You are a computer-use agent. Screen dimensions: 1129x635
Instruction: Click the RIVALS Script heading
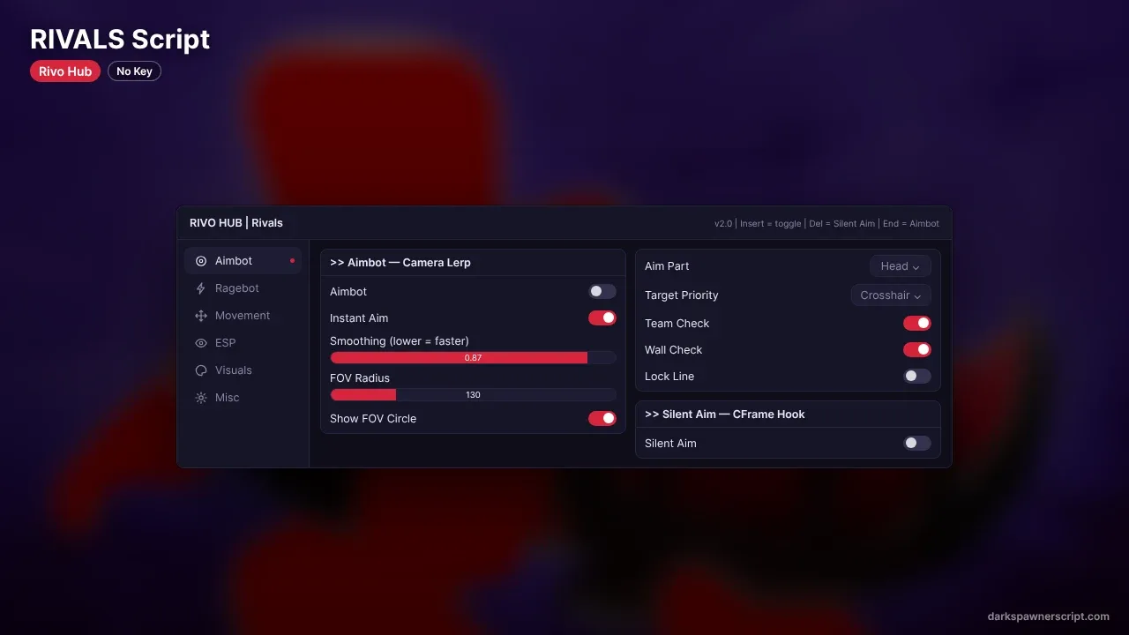pyautogui.click(x=120, y=40)
